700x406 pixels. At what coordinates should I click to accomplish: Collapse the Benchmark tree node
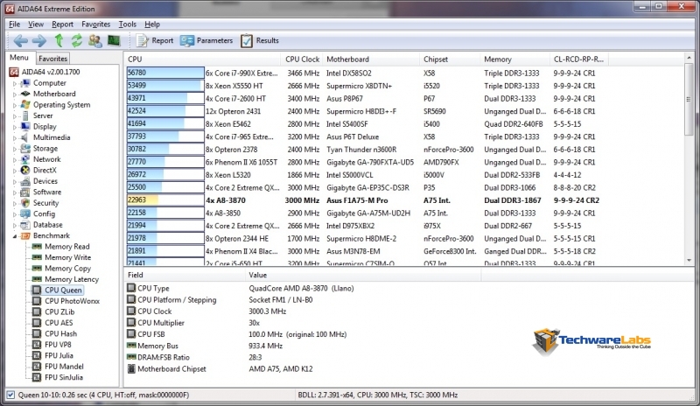tap(15, 236)
